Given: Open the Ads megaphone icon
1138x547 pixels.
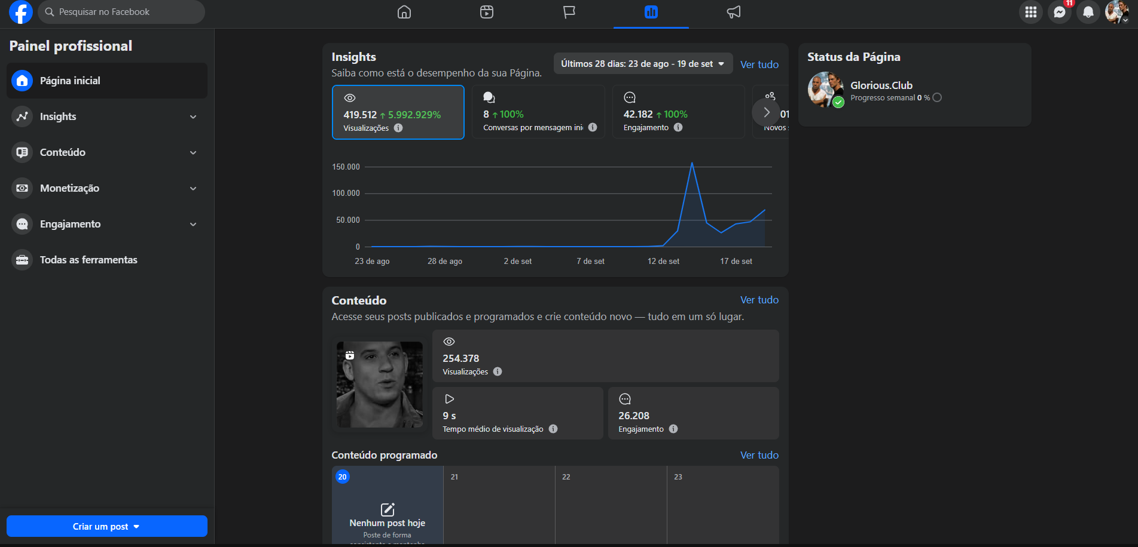Looking at the screenshot, I should (x=734, y=12).
